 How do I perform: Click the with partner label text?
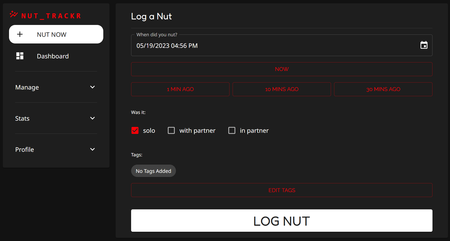click(x=198, y=131)
